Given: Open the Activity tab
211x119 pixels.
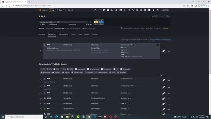Looking at the screenshot, I should click(87, 34).
